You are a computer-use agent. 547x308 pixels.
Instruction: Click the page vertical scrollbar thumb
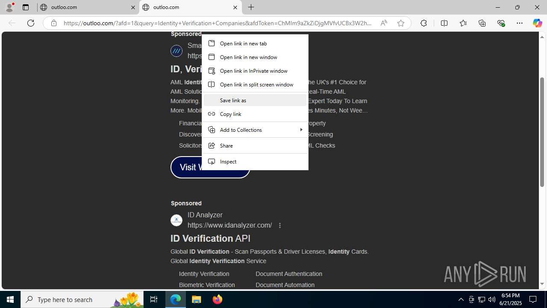(542, 132)
